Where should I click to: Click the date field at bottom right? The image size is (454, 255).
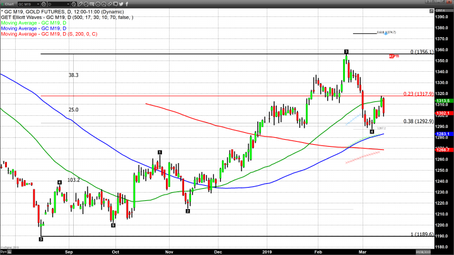click(x=423, y=252)
